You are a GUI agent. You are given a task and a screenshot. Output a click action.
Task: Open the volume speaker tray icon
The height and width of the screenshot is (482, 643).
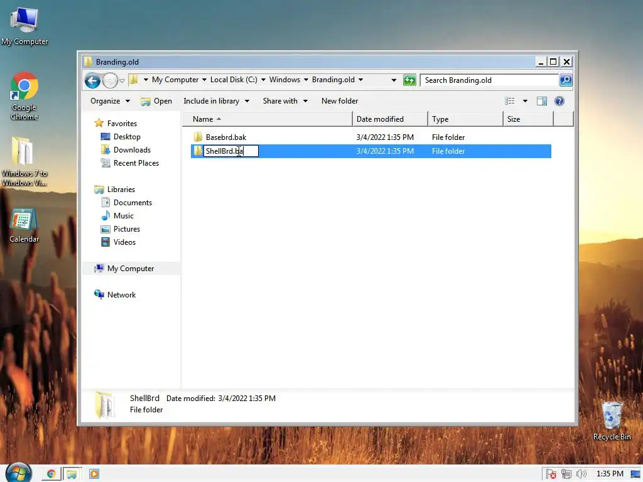(x=581, y=474)
